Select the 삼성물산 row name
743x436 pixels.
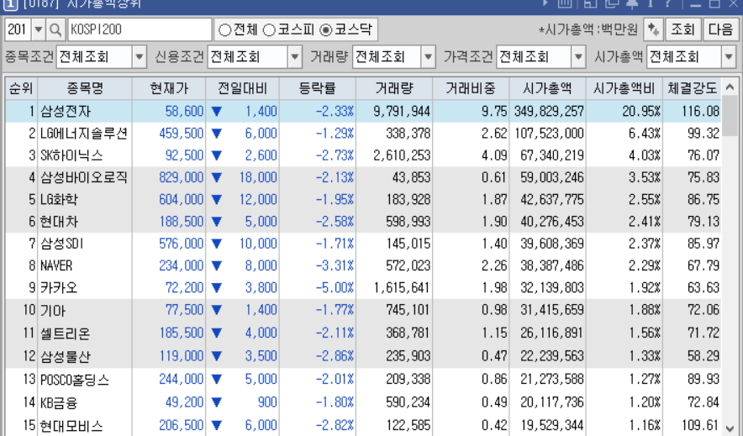65,356
